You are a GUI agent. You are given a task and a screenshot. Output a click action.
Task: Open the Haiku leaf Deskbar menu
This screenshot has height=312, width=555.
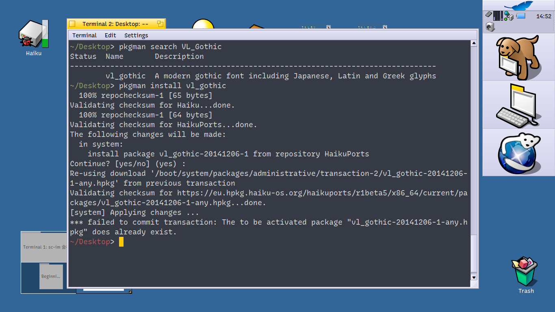tap(518, 6)
